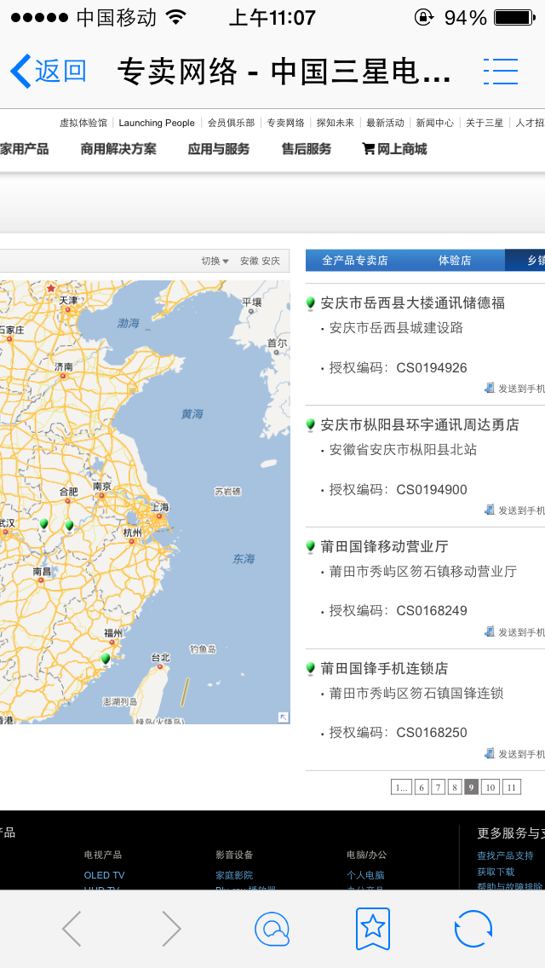
Task: Select 全产品专卖店 tab
Action: tap(355, 261)
